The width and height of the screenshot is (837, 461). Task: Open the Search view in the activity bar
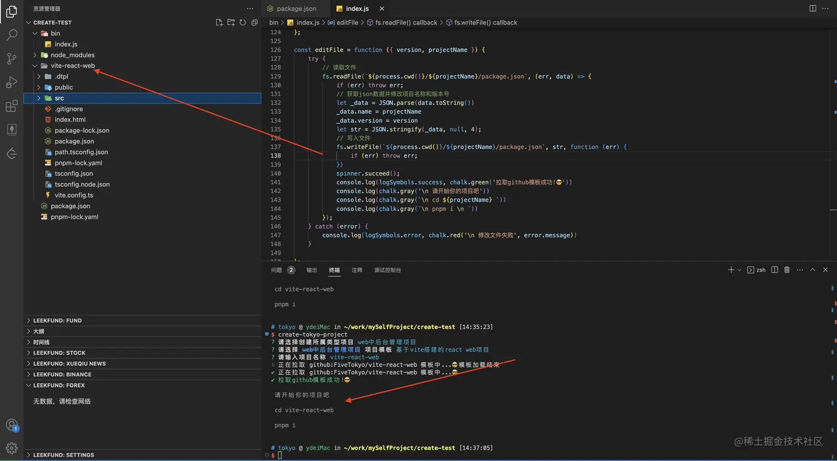point(12,35)
